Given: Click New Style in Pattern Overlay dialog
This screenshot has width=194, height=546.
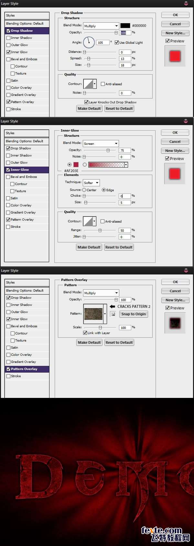Looking at the screenshot, I should click(x=175, y=300).
